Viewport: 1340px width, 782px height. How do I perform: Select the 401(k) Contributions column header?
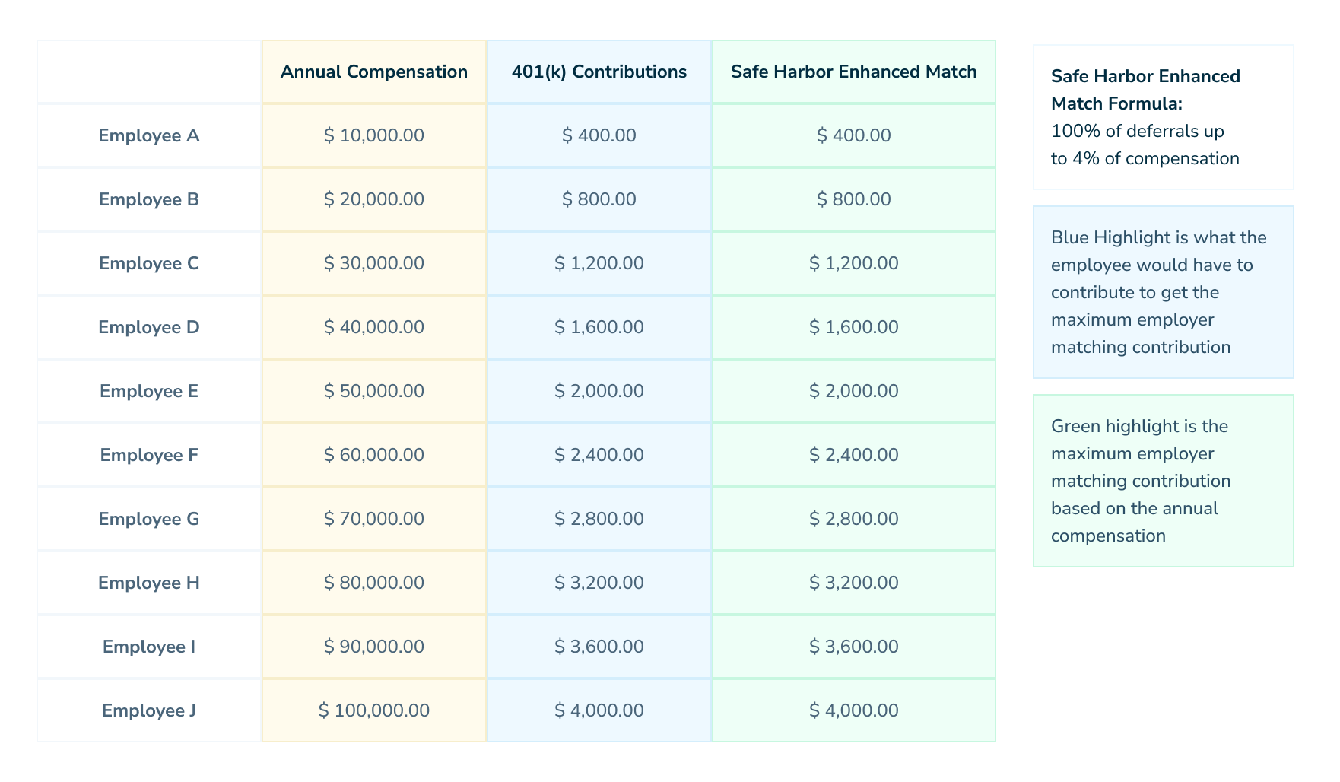pyautogui.click(x=599, y=72)
